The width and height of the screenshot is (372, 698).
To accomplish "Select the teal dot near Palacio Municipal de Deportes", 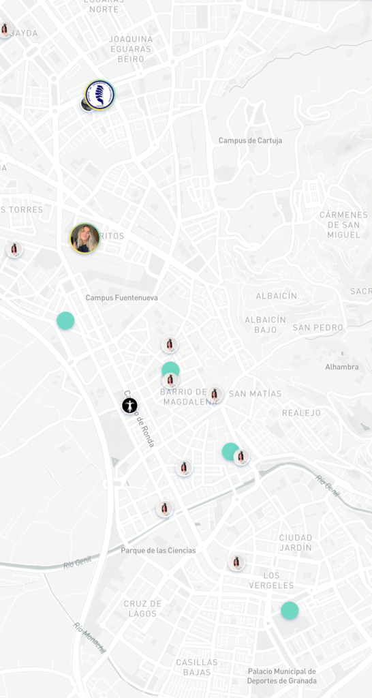I will (x=290, y=610).
